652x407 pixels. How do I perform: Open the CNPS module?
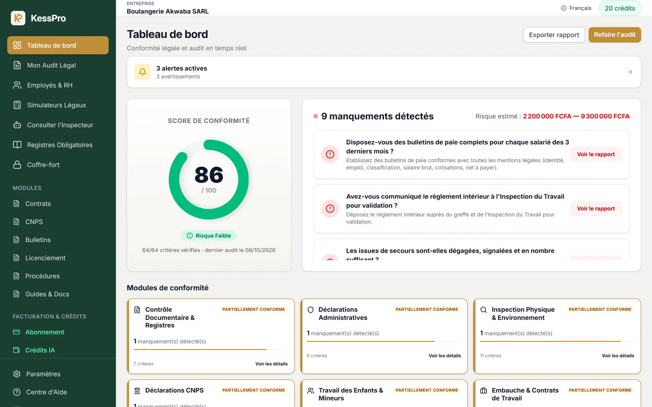click(58, 222)
